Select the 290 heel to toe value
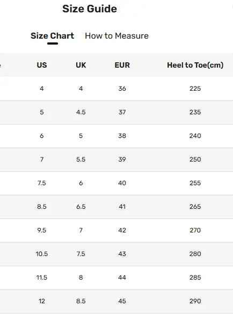The image size is (233, 321). click(195, 301)
